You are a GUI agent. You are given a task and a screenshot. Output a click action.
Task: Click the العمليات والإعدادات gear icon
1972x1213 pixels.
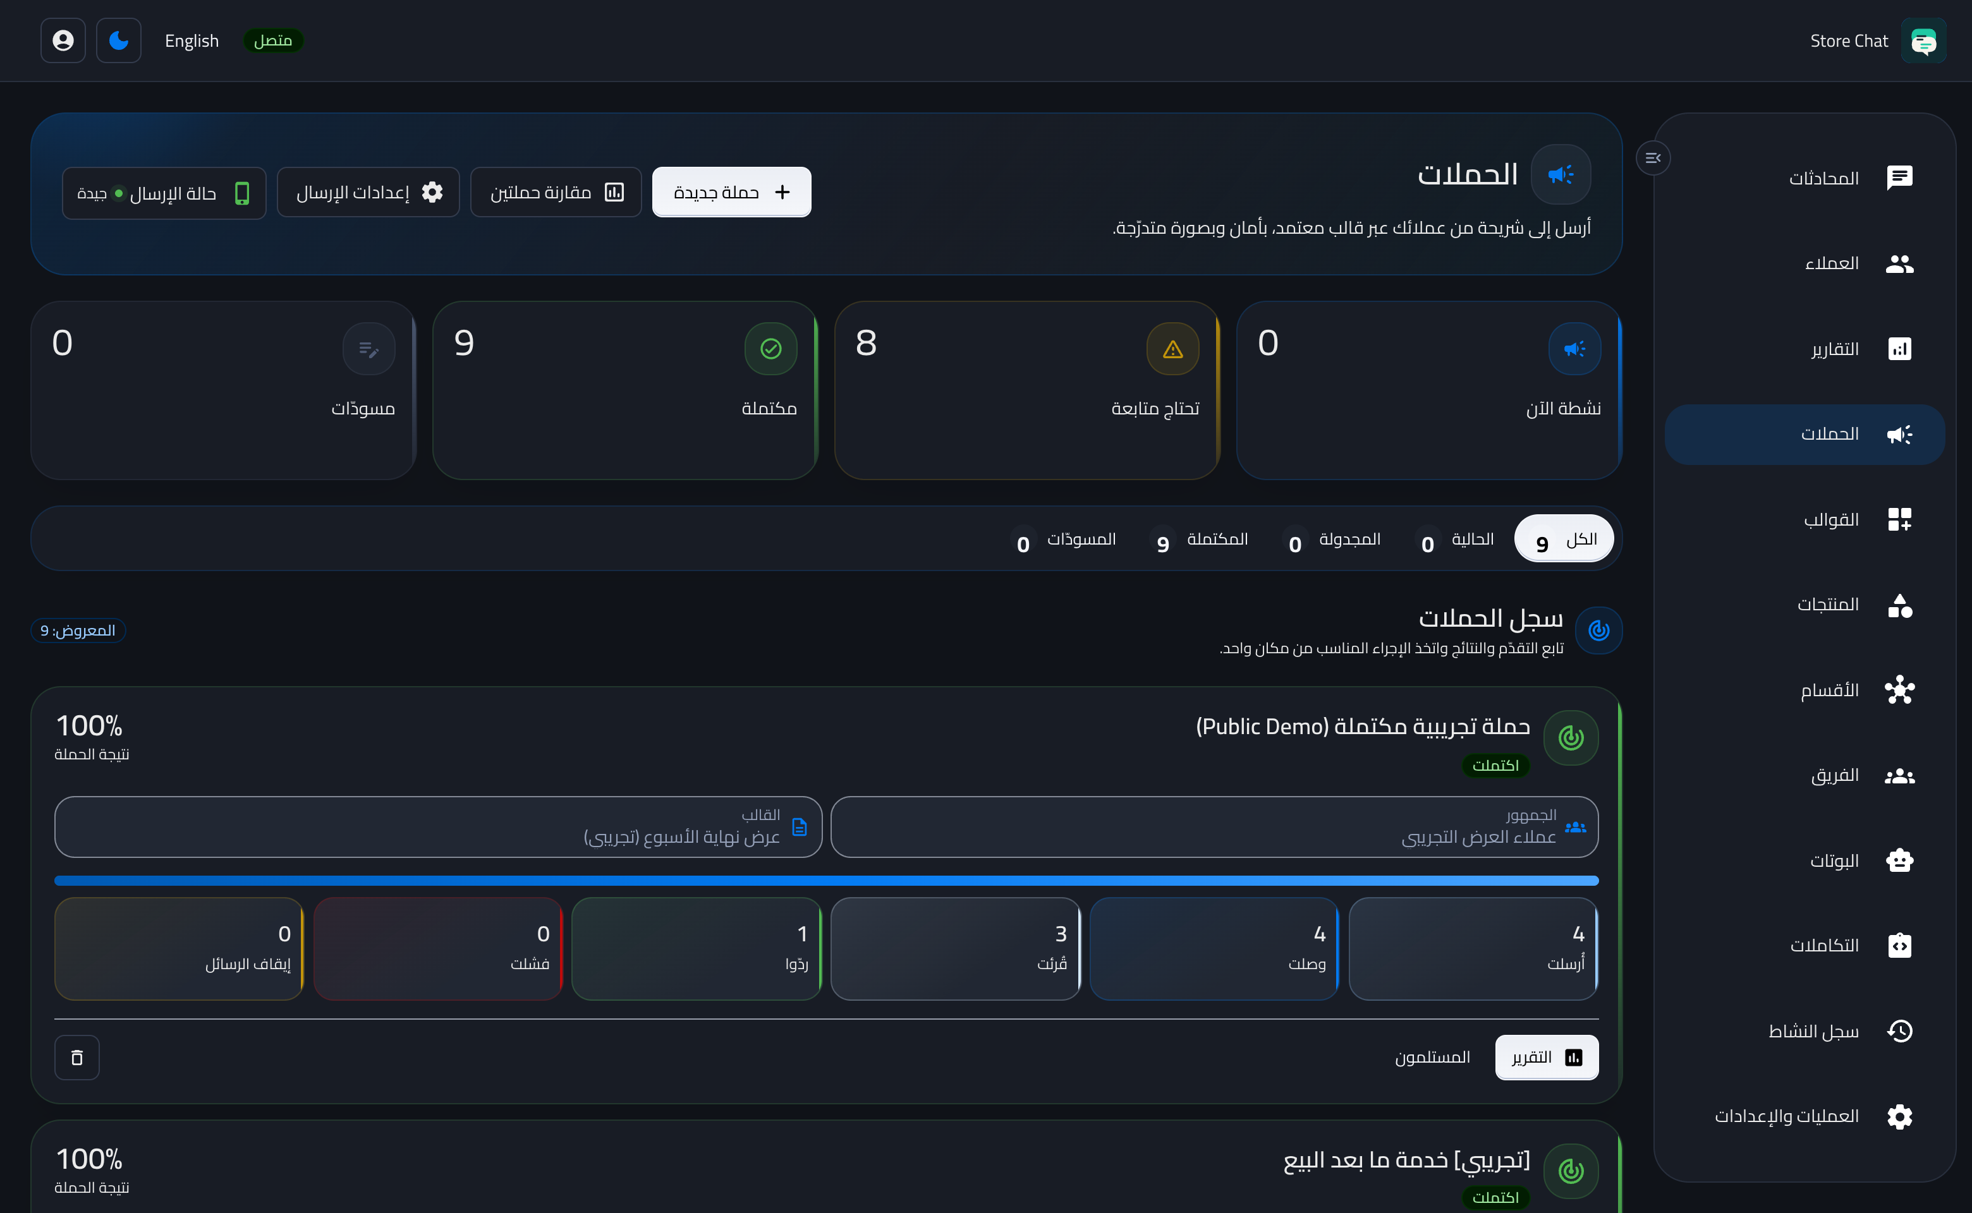pos(1899,1117)
